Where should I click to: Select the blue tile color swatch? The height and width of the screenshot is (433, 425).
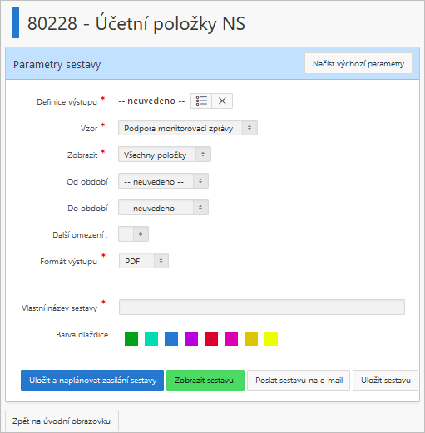tap(171, 339)
